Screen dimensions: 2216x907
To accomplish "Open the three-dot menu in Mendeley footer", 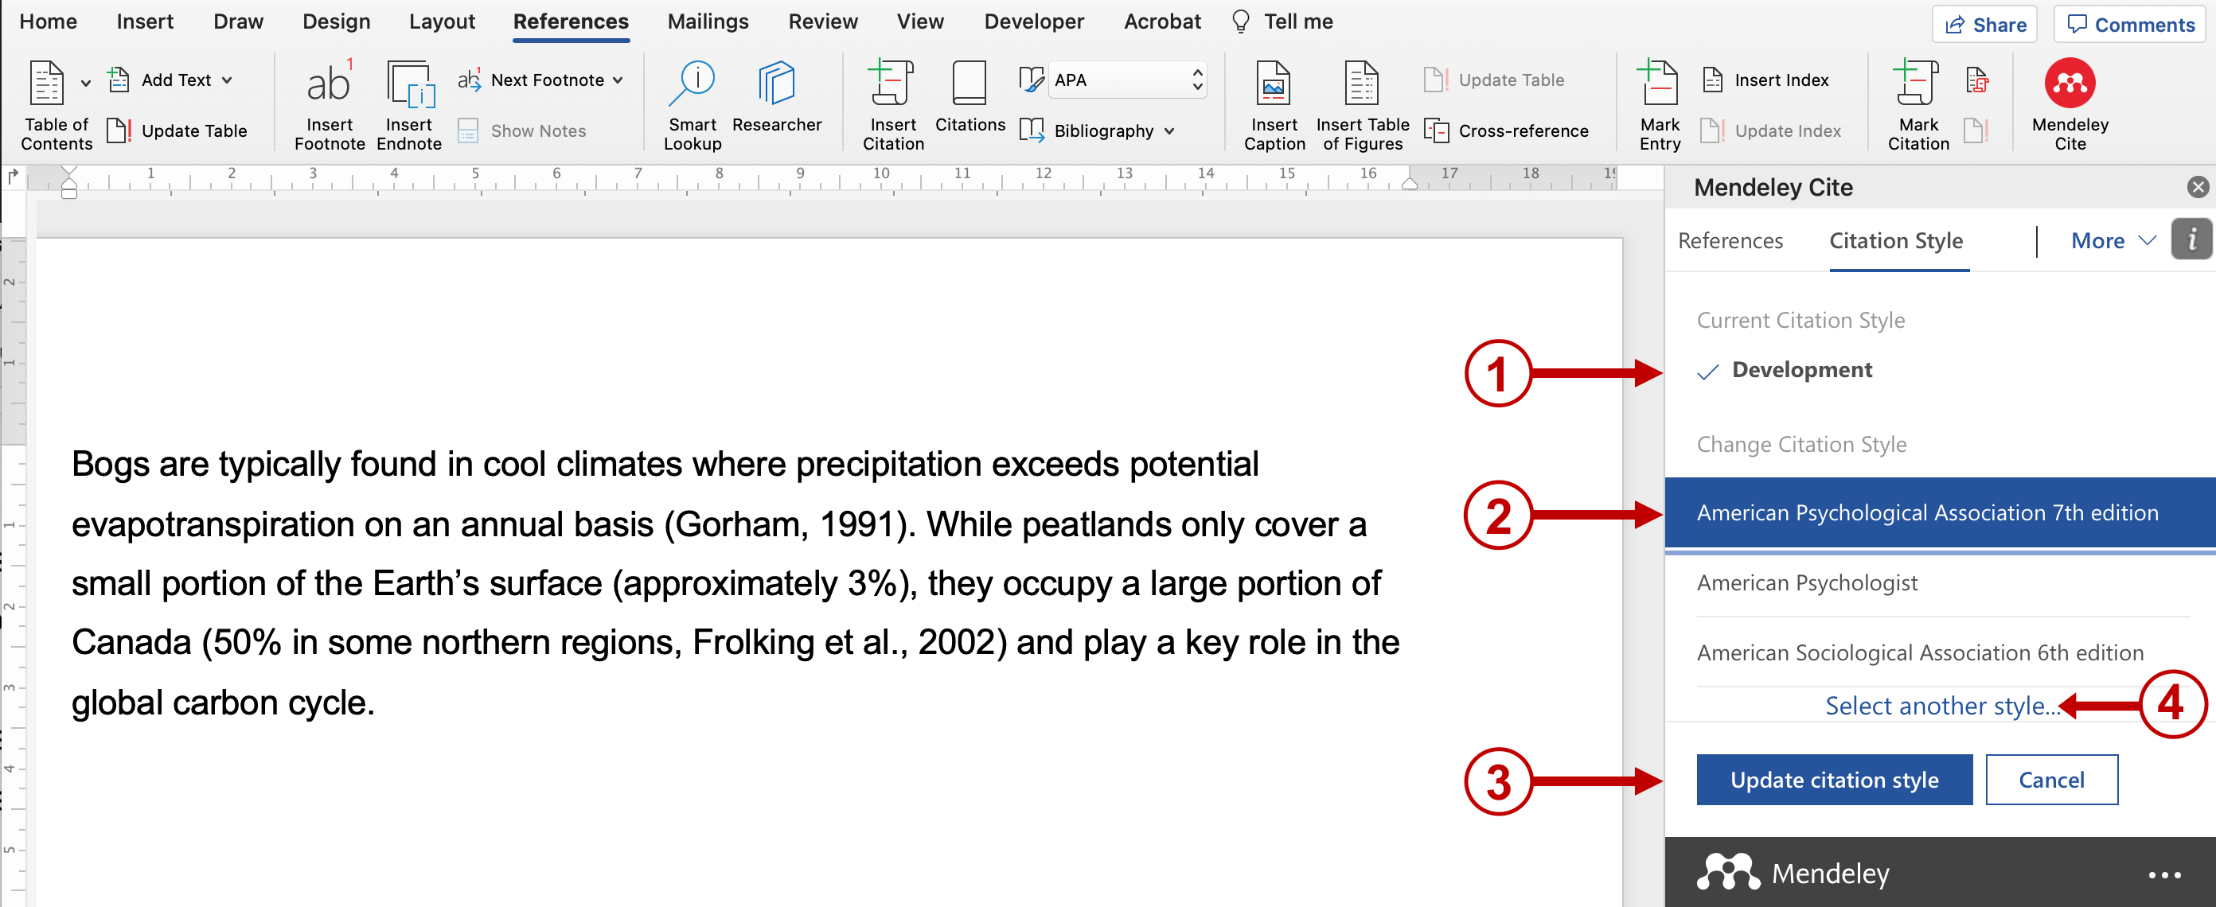I will point(2164,874).
